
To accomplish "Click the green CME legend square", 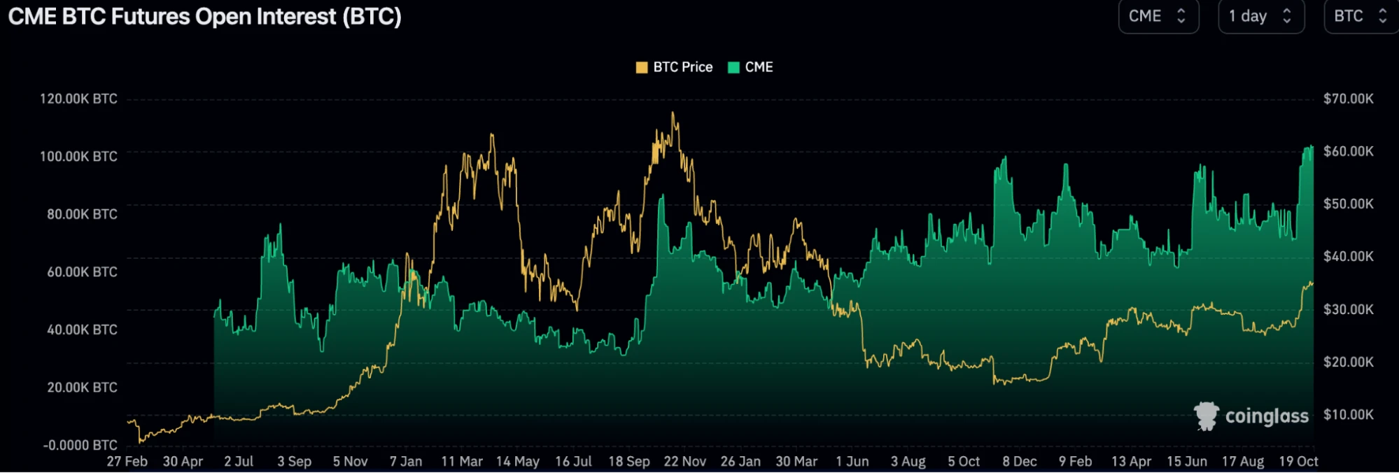I will coord(733,67).
